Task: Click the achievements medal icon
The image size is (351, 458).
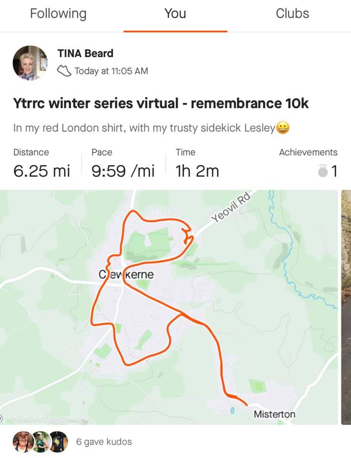Action: (x=323, y=171)
